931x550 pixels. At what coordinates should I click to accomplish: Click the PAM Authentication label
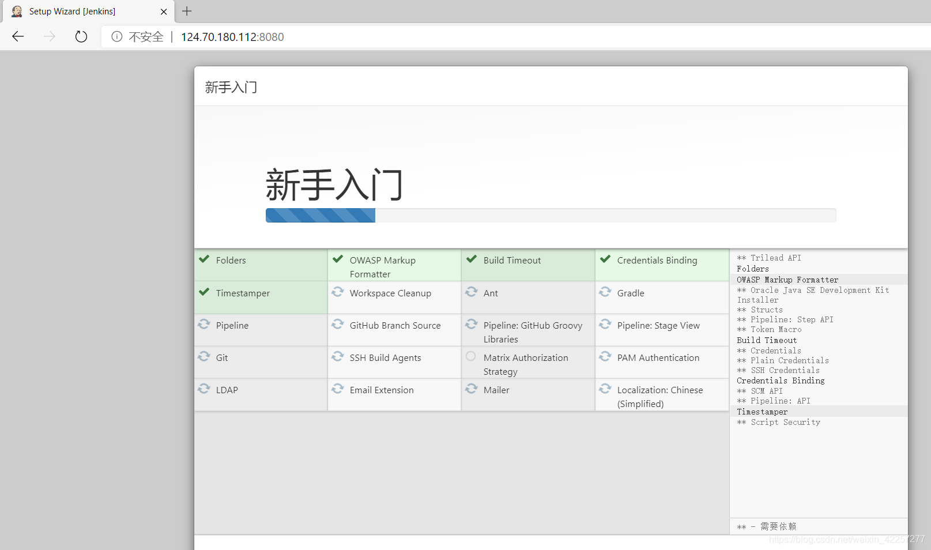658,358
